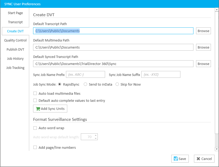Enable Auto load multimedia files checkbox
Screen dimensions: 219x167
(35, 93)
